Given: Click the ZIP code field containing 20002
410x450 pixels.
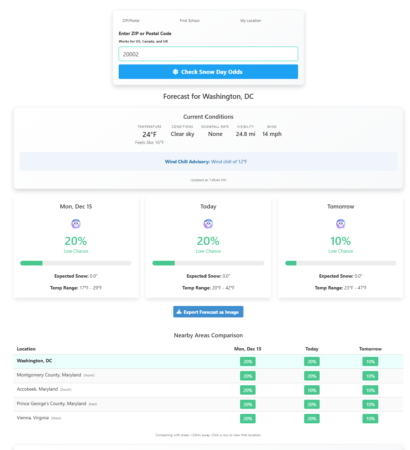Looking at the screenshot, I should tap(208, 54).
